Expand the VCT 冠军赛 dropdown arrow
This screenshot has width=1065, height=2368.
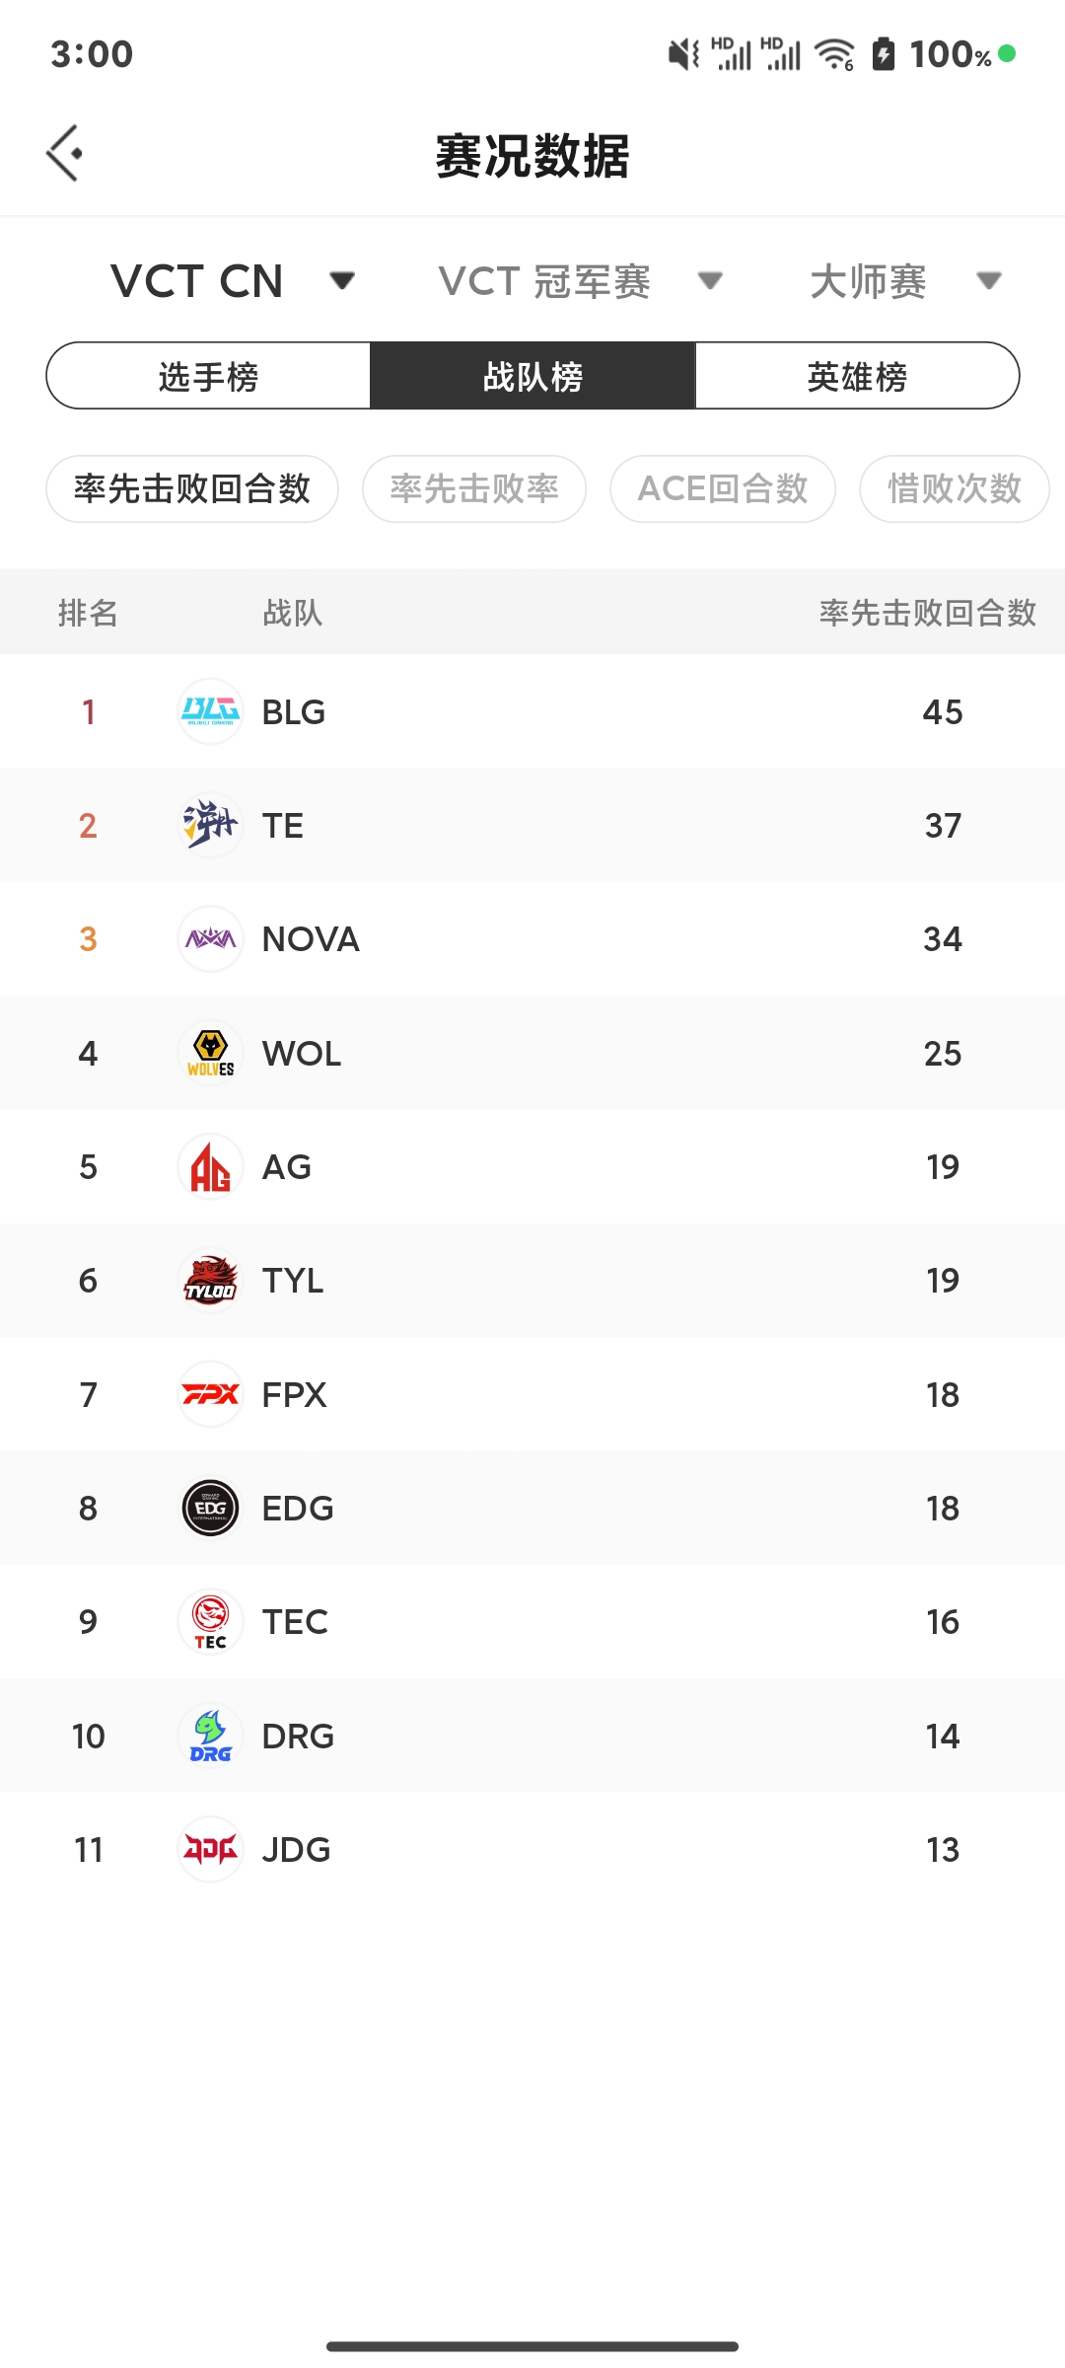click(x=710, y=281)
